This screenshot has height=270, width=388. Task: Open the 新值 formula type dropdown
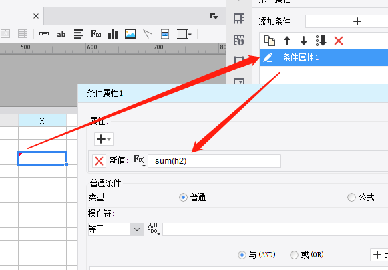coord(139,160)
